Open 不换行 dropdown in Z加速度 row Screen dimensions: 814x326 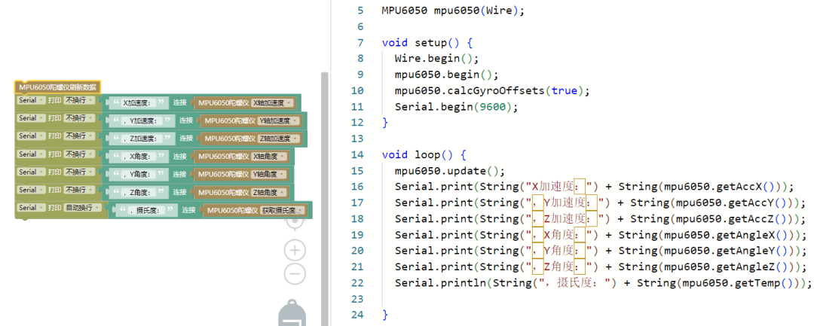(79, 136)
